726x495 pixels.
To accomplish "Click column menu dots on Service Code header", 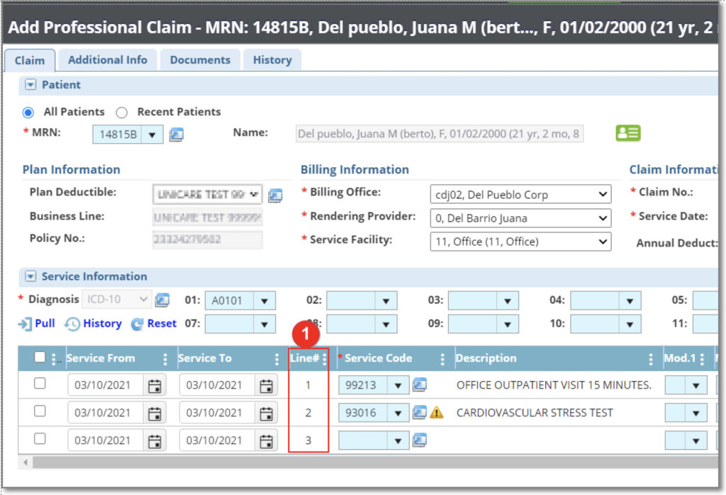I will click(x=443, y=359).
